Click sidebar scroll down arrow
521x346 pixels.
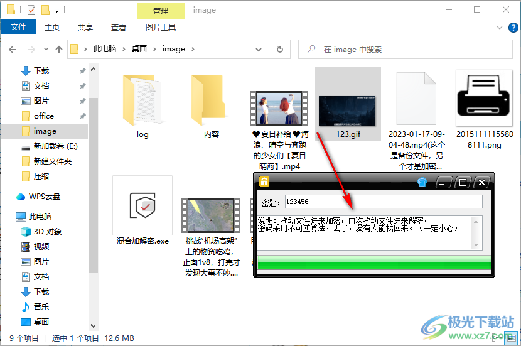pyautogui.click(x=94, y=326)
